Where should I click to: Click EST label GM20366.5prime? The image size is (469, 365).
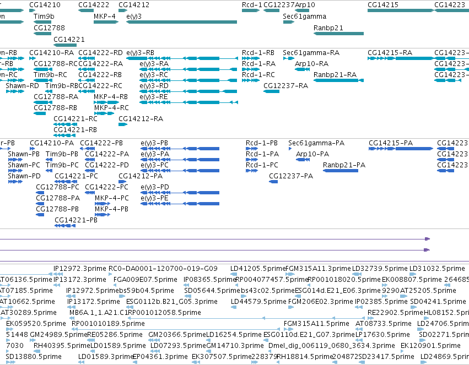177,335
